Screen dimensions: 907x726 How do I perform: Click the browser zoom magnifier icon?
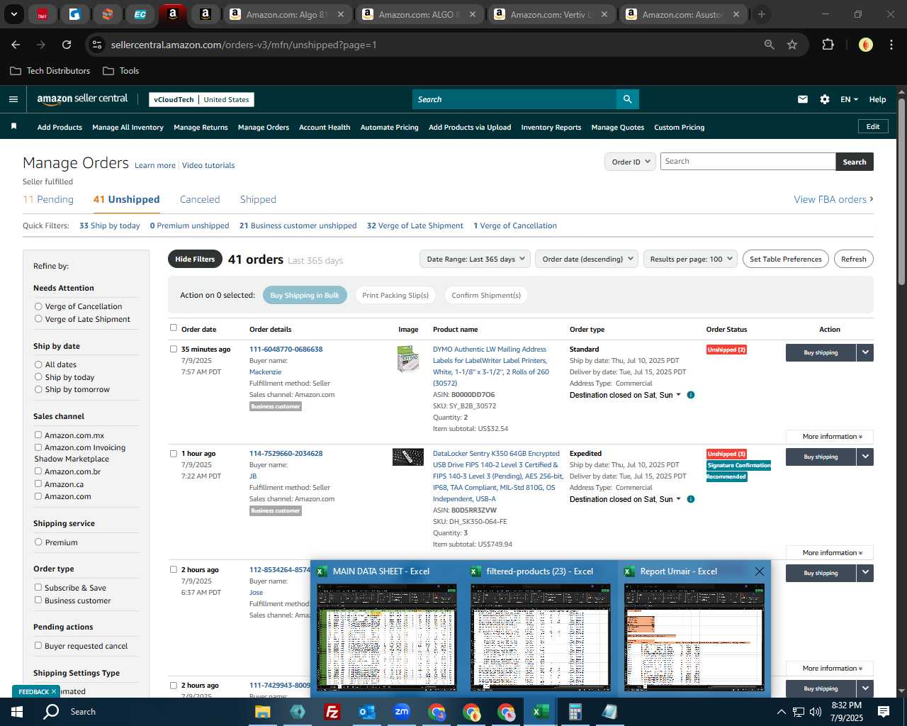pyautogui.click(x=769, y=45)
